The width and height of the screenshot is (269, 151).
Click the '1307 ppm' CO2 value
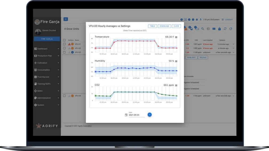click(x=197, y=44)
